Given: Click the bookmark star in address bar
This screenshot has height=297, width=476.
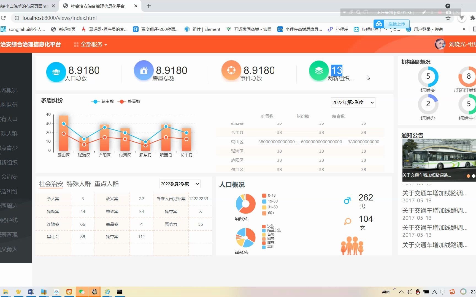Looking at the screenshot, I should [x=448, y=18].
